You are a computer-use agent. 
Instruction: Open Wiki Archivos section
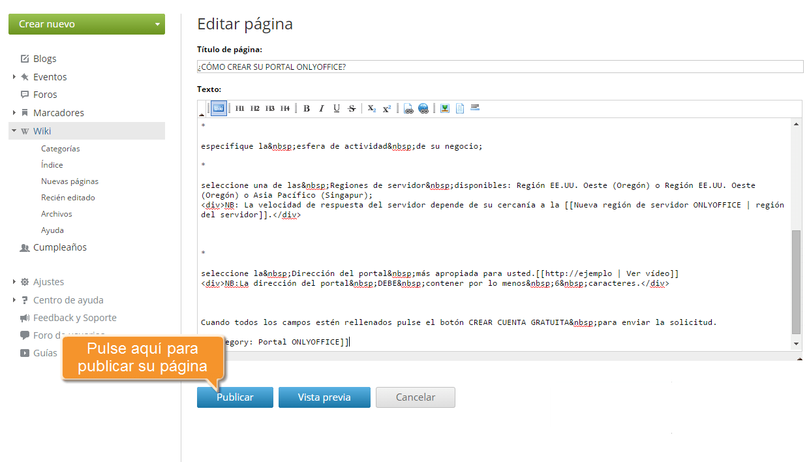point(57,214)
